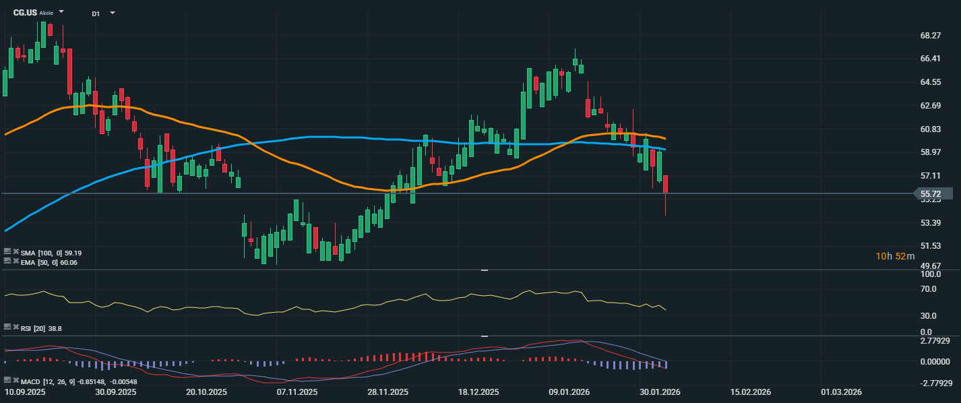Remove the EMA indicator with X icon
The height and width of the screenshot is (403, 961).
(x=16, y=261)
